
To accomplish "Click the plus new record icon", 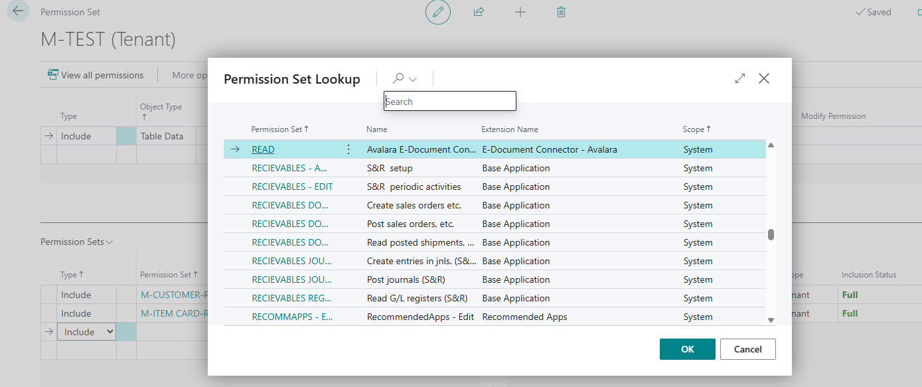I will click(x=520, y=12).
